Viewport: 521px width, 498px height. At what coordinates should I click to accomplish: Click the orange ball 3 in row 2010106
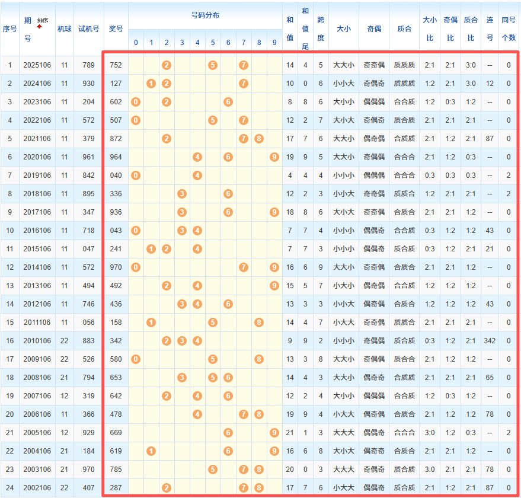pos(182,341)
